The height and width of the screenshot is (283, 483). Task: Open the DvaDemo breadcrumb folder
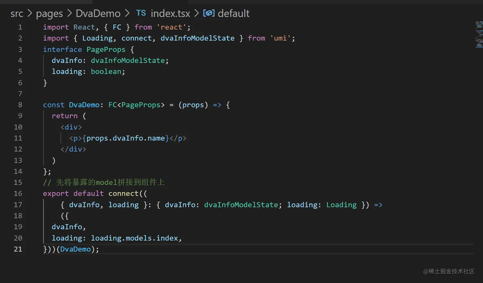[x=98, y=13]
